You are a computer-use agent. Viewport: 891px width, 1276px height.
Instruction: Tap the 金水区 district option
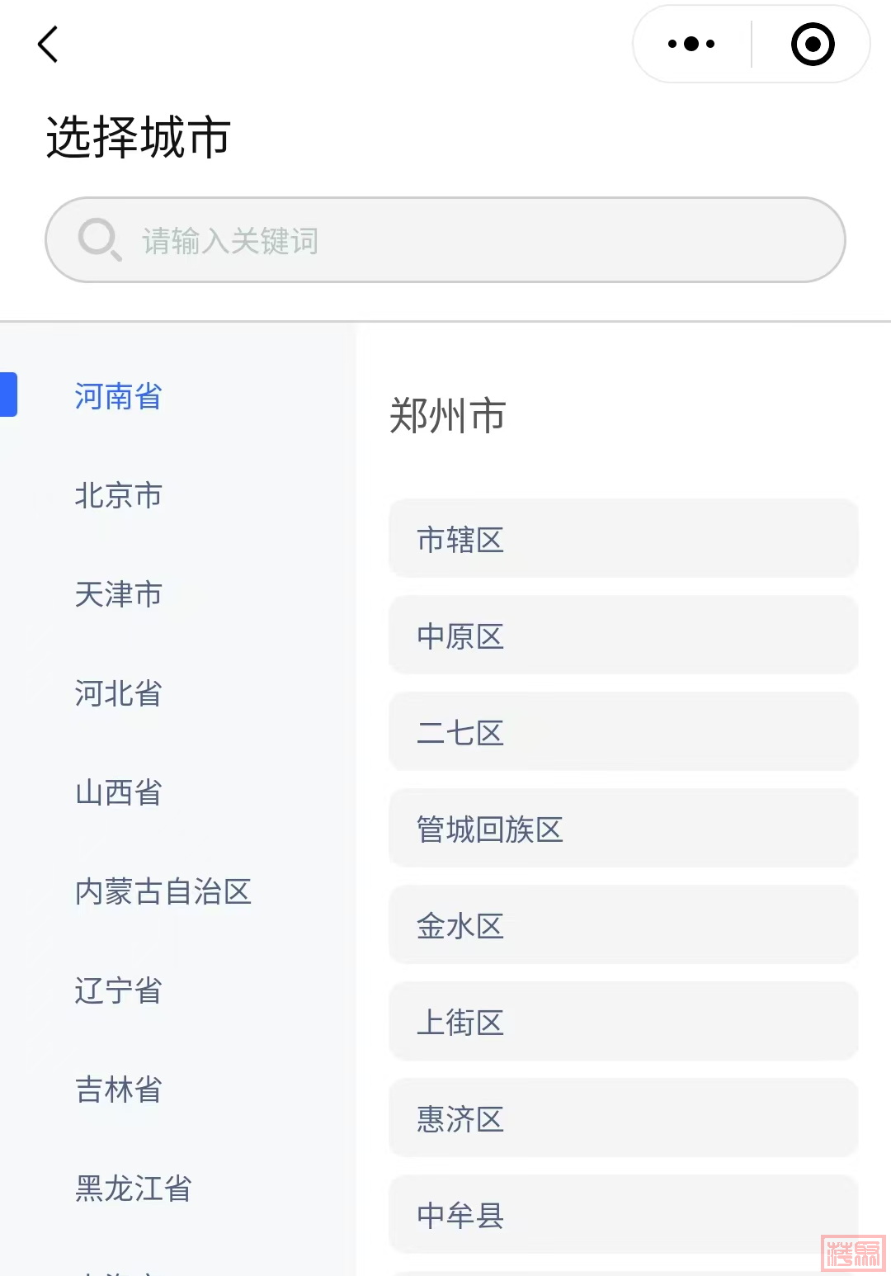point(623,925)
